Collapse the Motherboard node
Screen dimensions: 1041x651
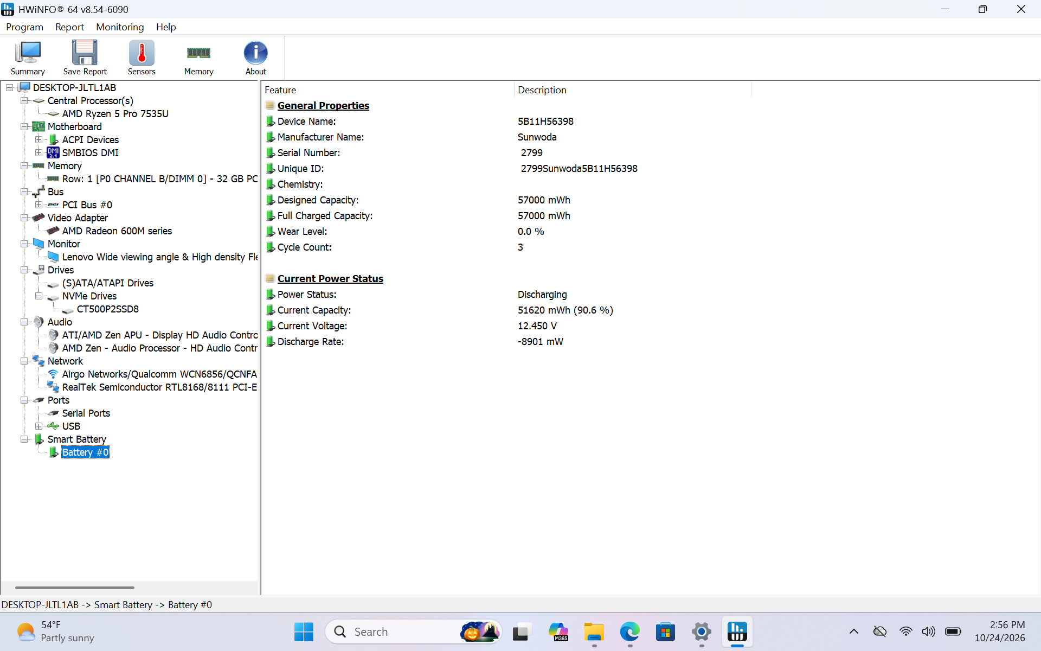24,126
